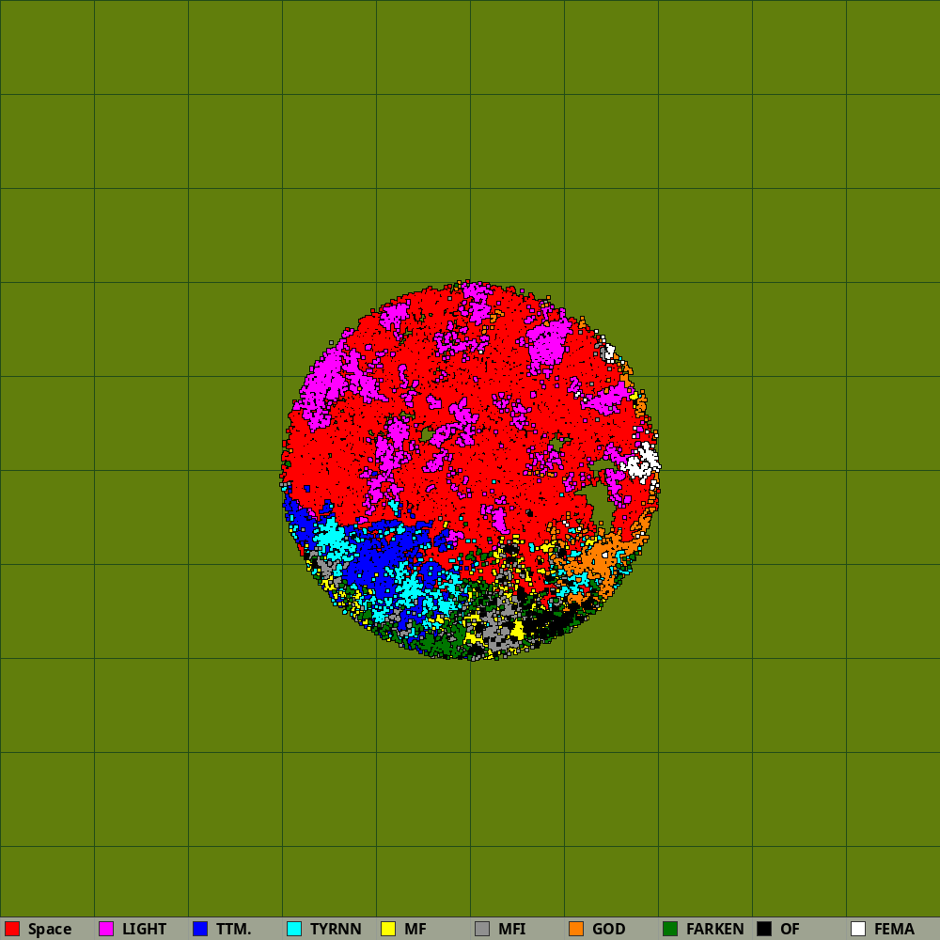Image resolution: width=940 pixels, height=940 pixels.
Task: Select the gray MFI legend swatch
Action: point(482,929)
